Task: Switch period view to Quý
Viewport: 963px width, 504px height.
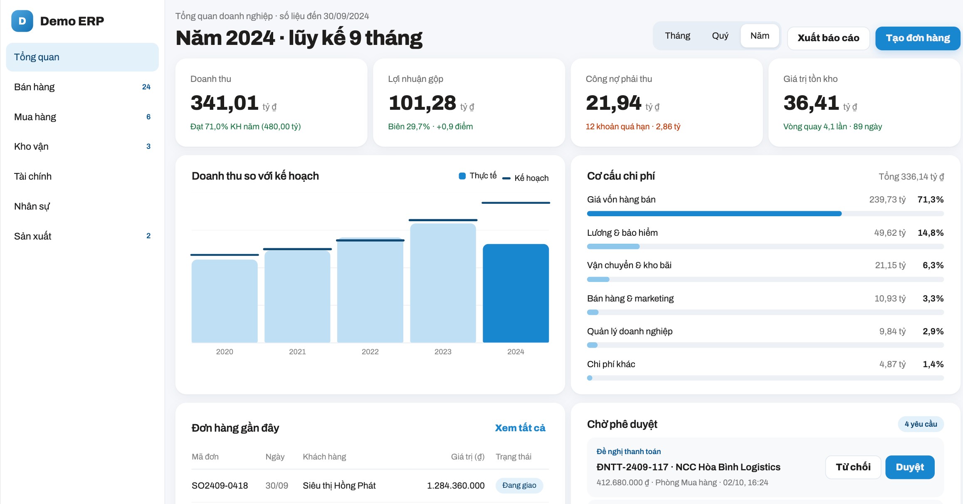Action: [720, 36]
